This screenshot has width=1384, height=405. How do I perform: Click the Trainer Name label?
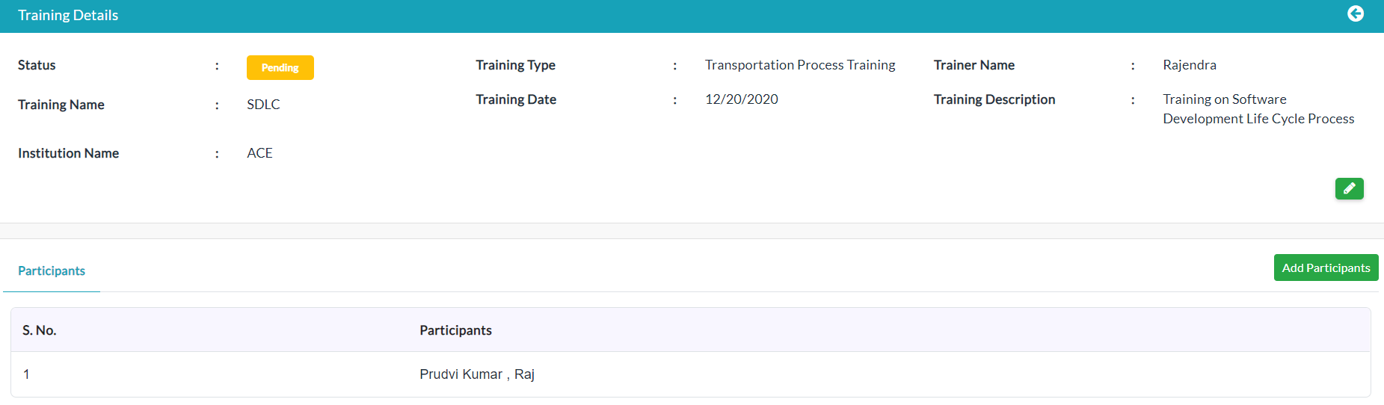coord(974,65)
